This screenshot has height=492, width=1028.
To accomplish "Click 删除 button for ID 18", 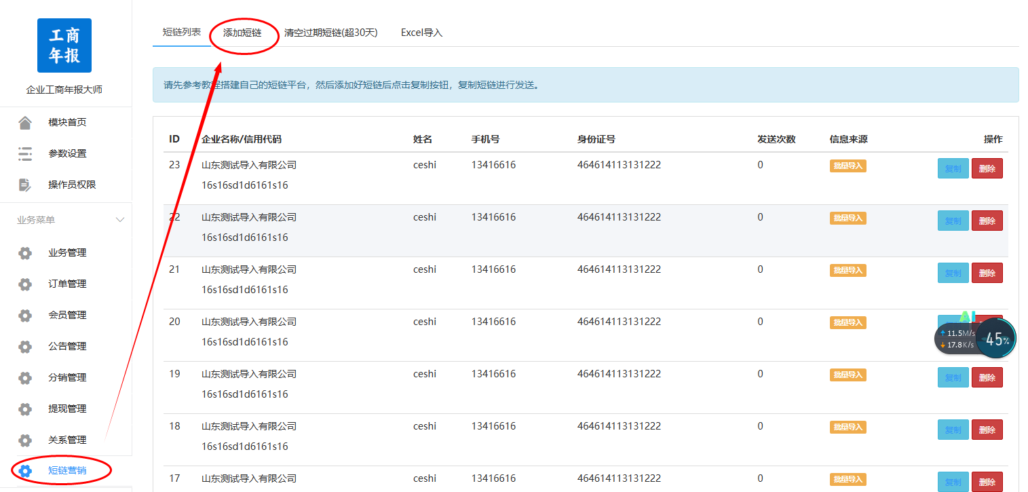I will tap(987, 430).
